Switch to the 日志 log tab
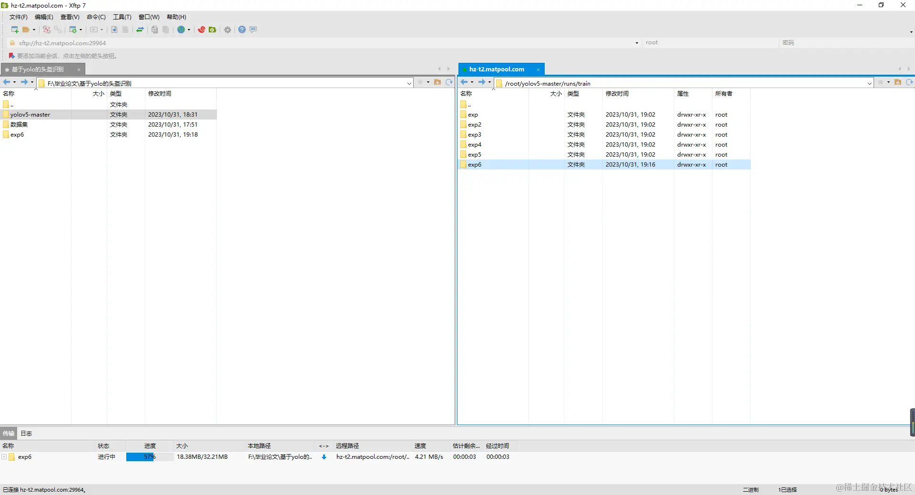Viewport: 915px width, 495px height. tap(26, 434)
